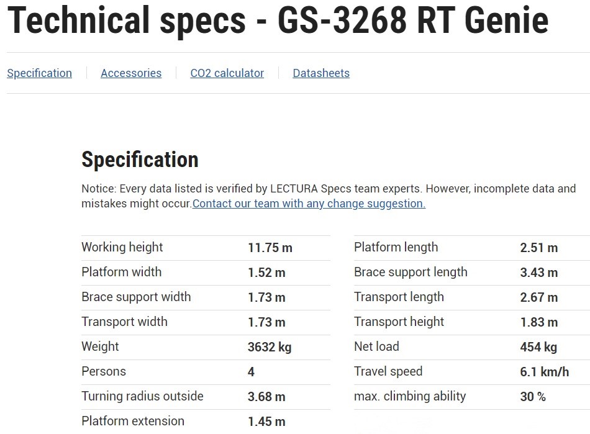Select the Transport height row

click(x=399, y=322)
